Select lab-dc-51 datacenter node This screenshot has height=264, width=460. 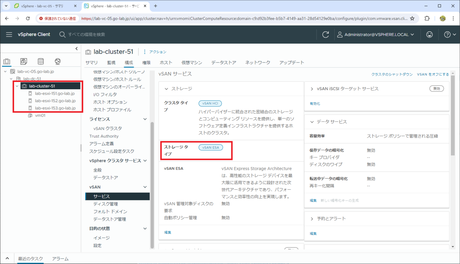[x=32, y=79]
